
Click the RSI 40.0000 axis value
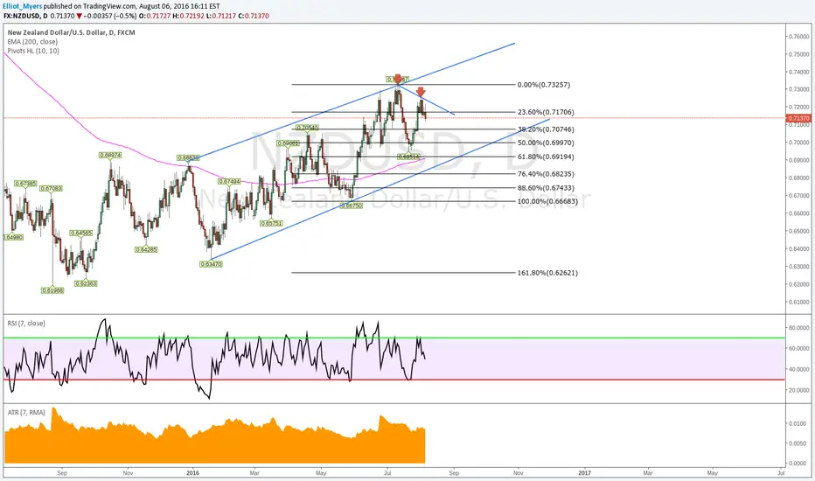(799, 369)
